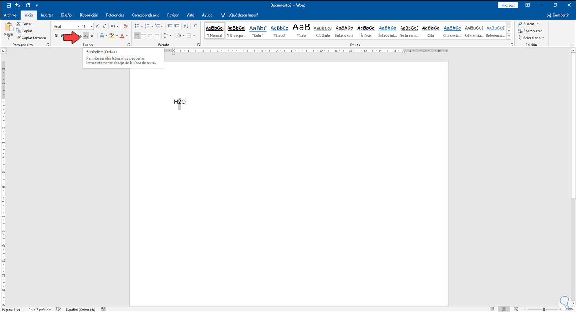Increase the font size with the larger A
The image size is (576, 312).
click(98, 26)
